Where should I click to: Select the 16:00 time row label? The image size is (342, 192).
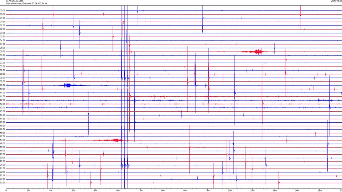pyautogui.click(x=3, y=129)
